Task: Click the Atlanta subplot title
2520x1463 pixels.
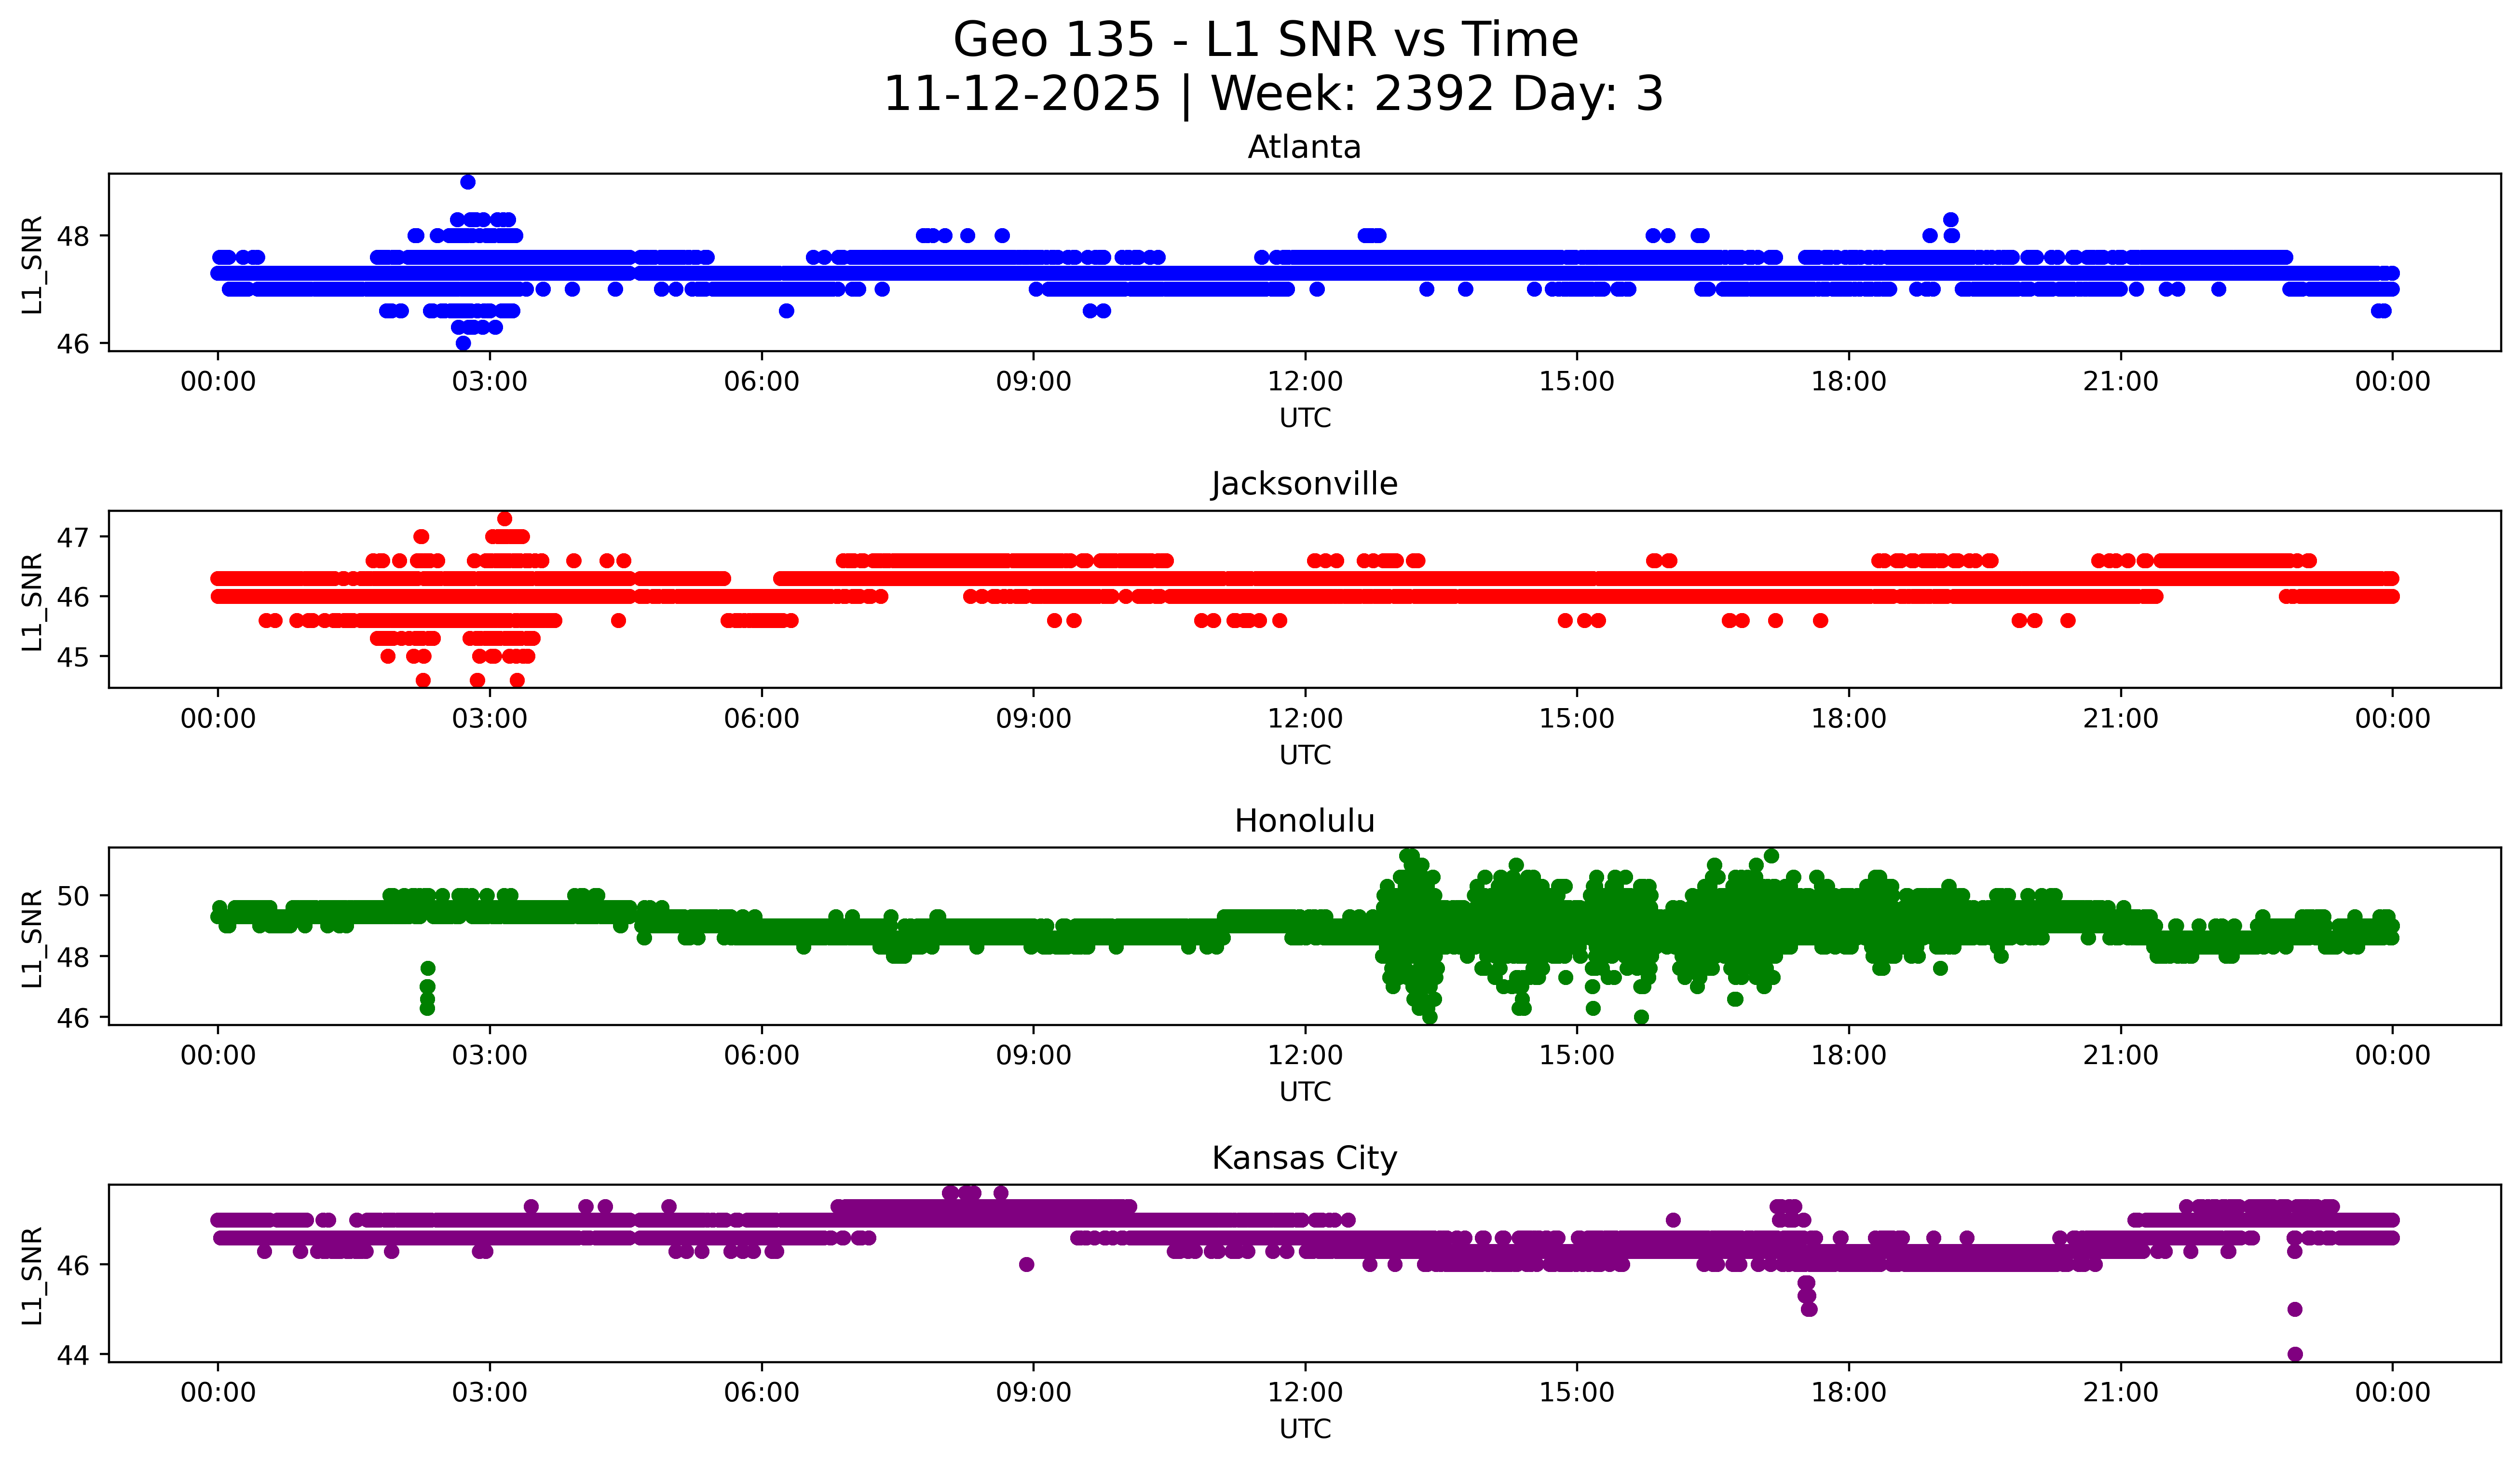Action: [x=1304, y=147]
